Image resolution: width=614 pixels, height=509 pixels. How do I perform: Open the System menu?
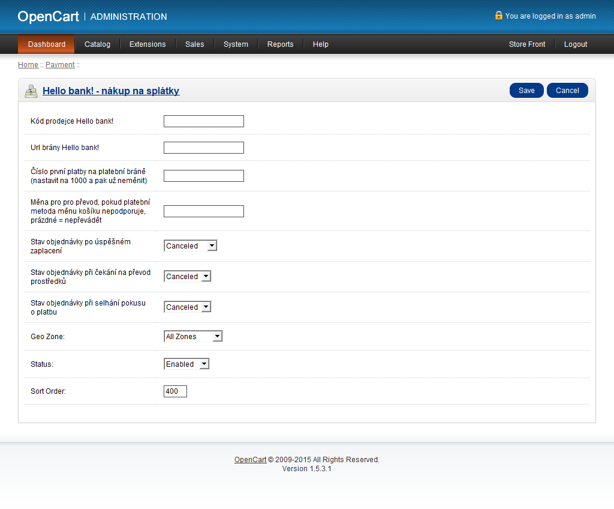(236, 44)
